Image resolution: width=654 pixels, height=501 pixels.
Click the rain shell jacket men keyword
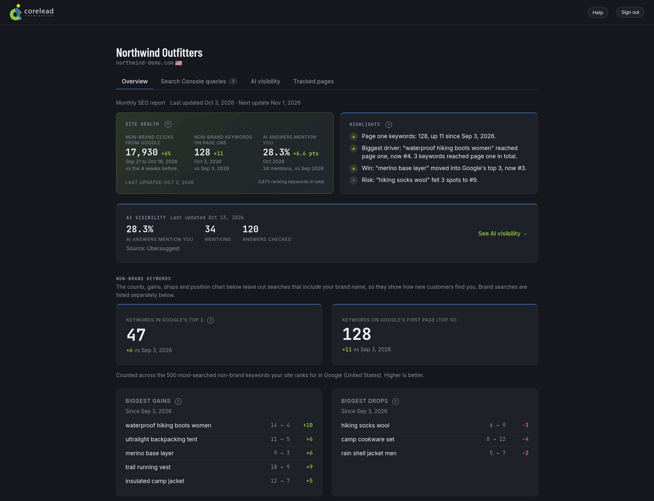pyautogui.click(x=369, y=453)
